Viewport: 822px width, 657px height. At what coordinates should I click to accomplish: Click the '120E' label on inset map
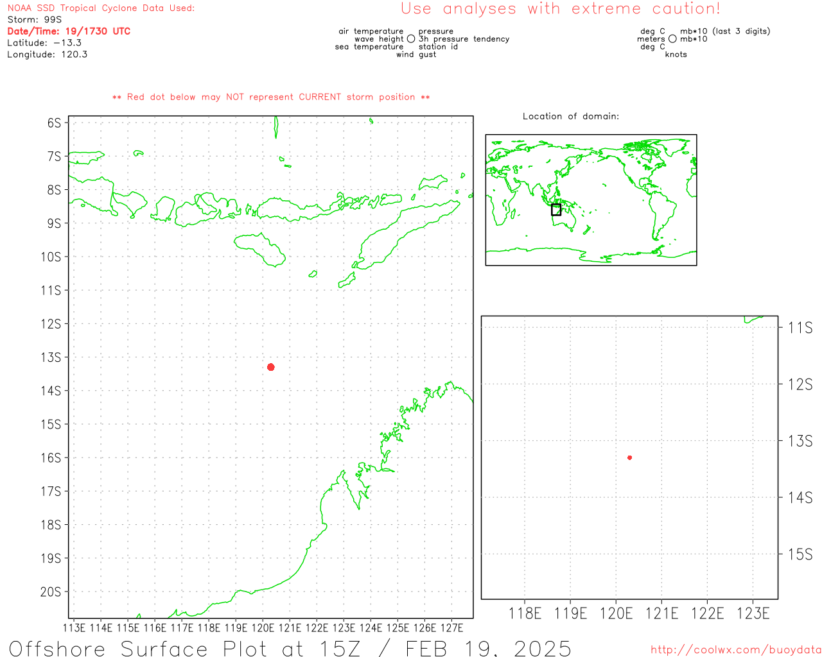tap(616, 613)
